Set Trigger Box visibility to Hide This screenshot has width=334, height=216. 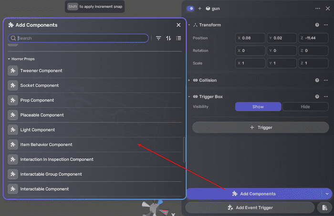click(x=305, y=107)
